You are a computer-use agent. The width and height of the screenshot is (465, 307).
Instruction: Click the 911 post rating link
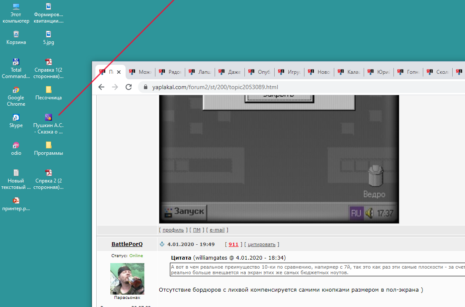[x=233, y=244]
